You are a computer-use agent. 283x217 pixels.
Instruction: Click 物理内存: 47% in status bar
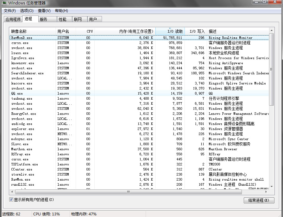pos(84,214)
